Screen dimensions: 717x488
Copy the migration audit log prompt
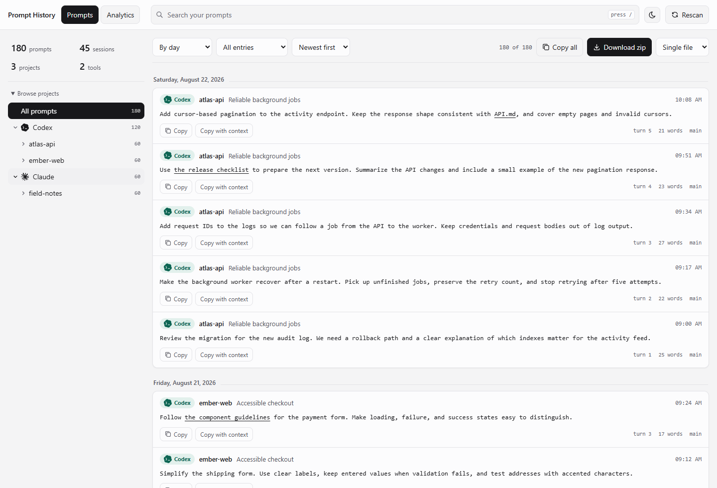coord(176,355)
